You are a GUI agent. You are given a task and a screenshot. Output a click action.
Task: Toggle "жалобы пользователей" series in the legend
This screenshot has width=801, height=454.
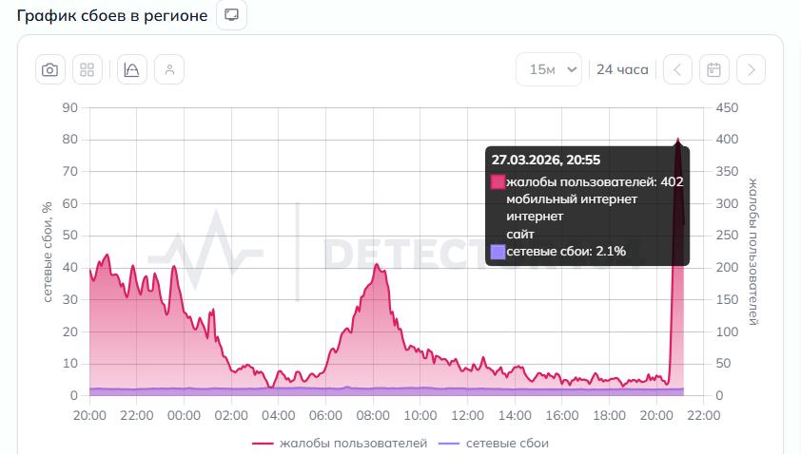click(340, 444)
